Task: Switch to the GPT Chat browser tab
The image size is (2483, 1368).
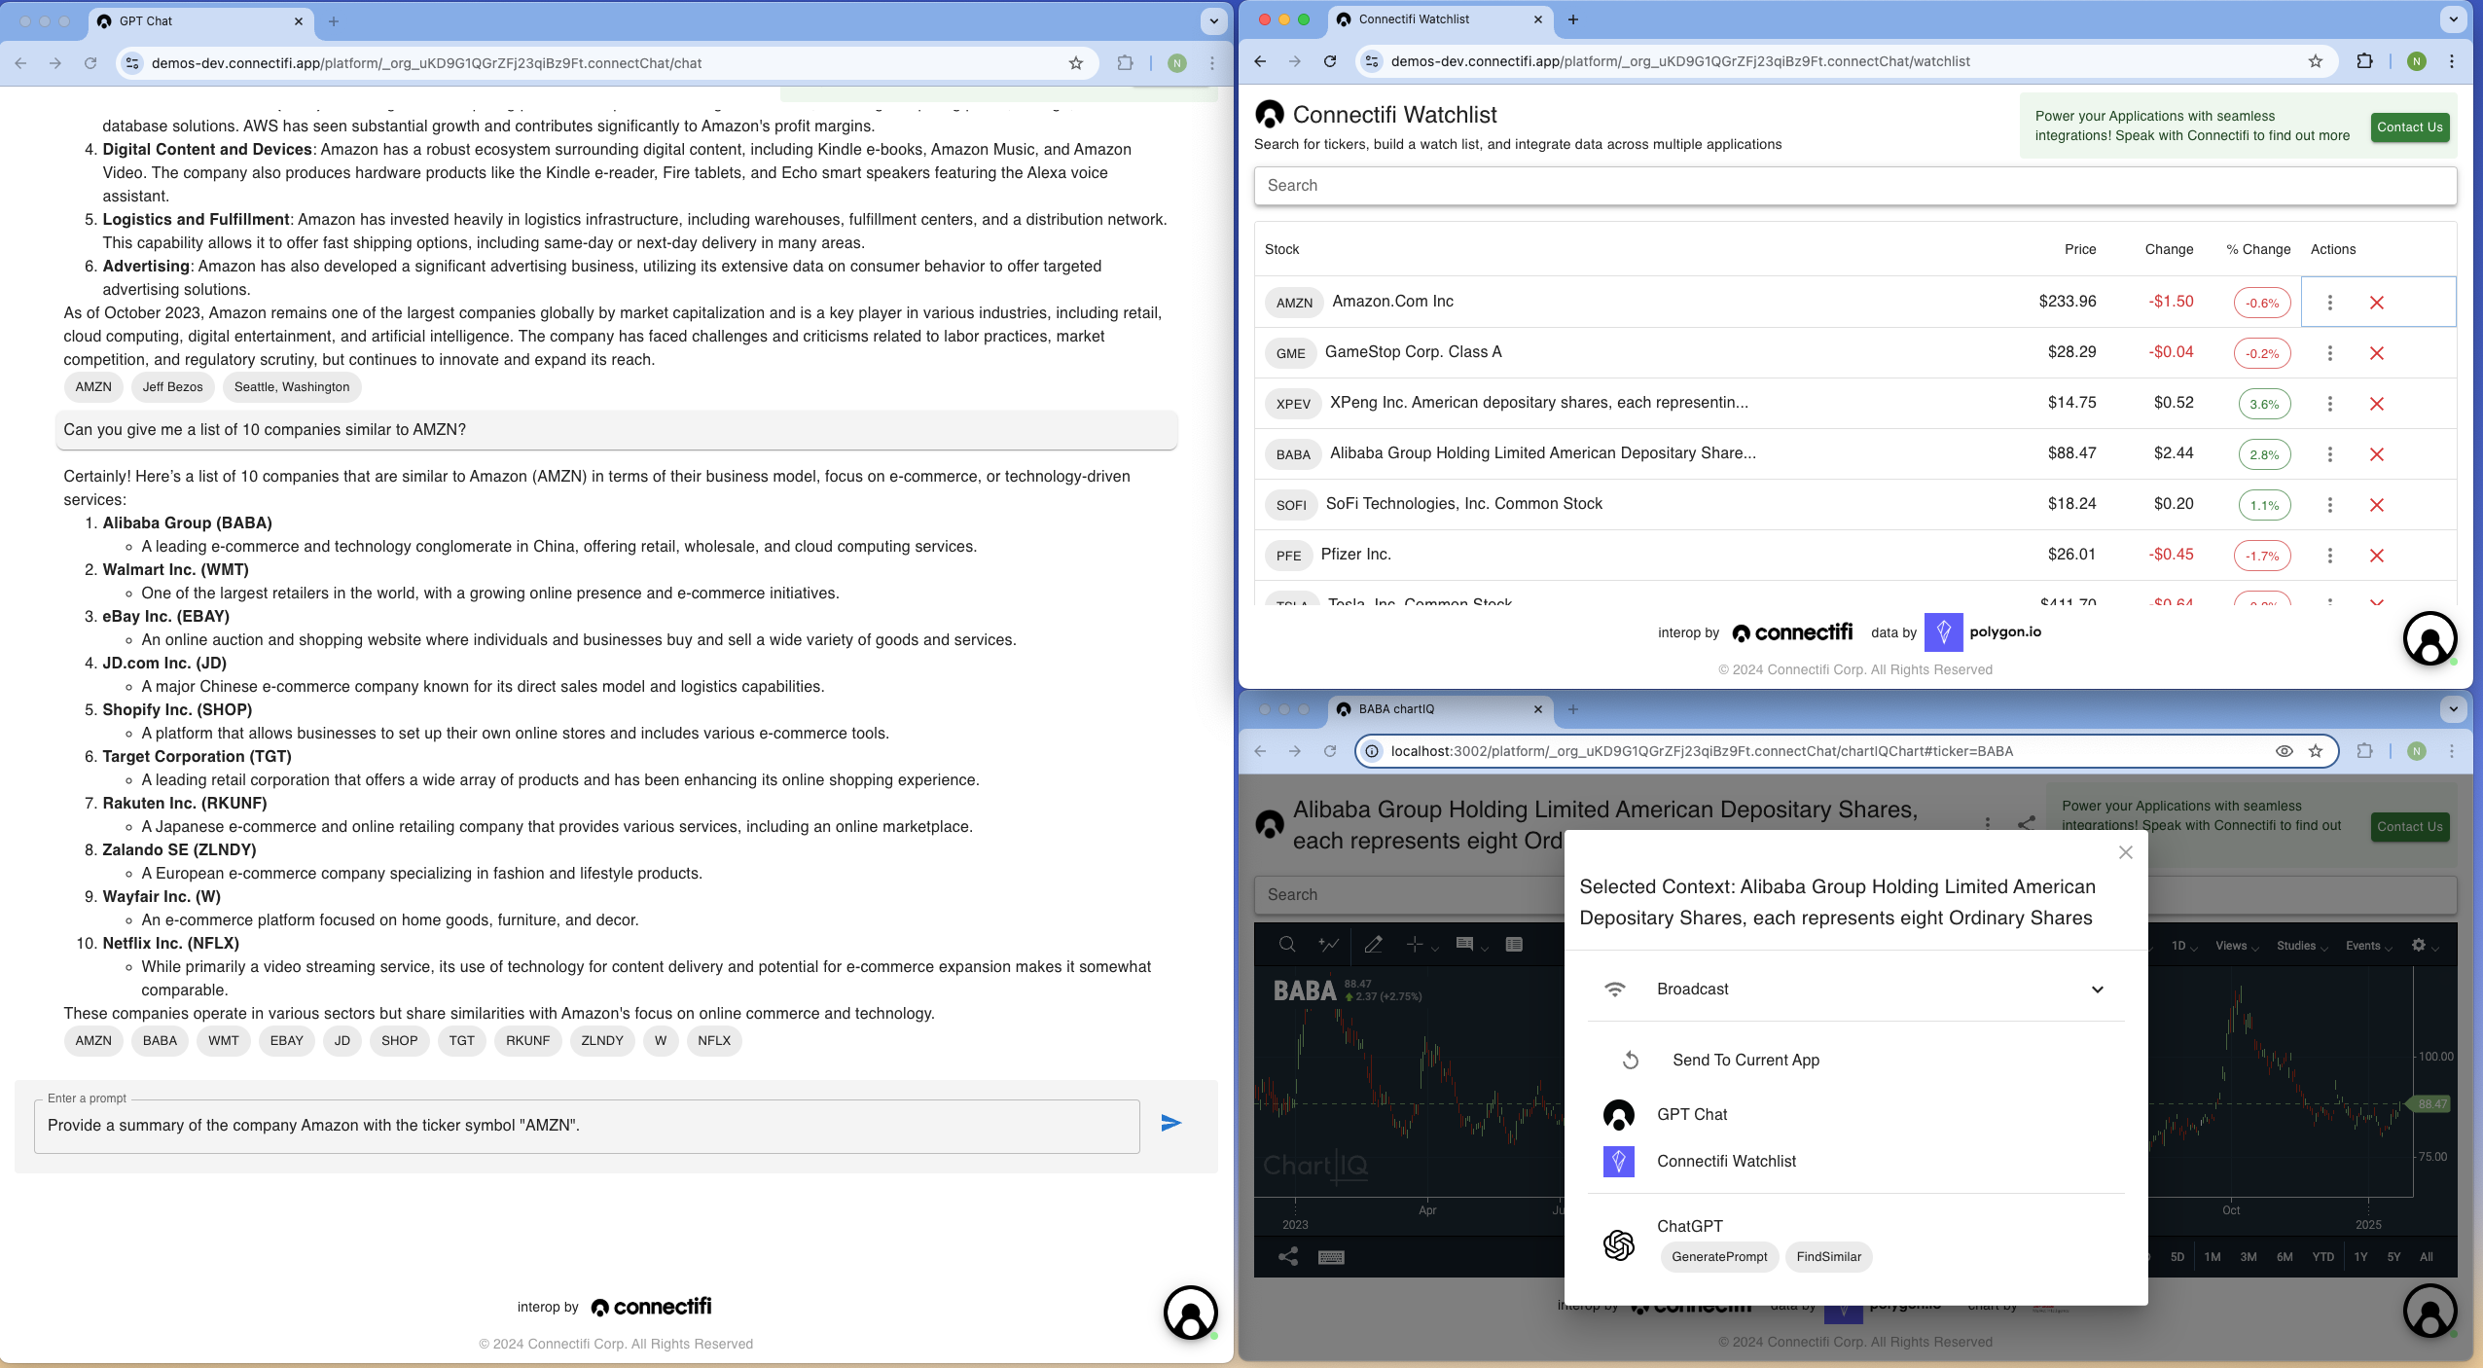Action: tap(201, 20)
